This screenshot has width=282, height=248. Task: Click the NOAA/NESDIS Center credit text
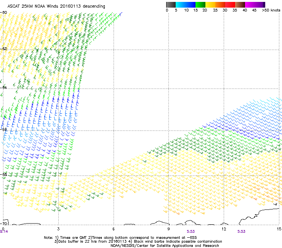(165, 246)
